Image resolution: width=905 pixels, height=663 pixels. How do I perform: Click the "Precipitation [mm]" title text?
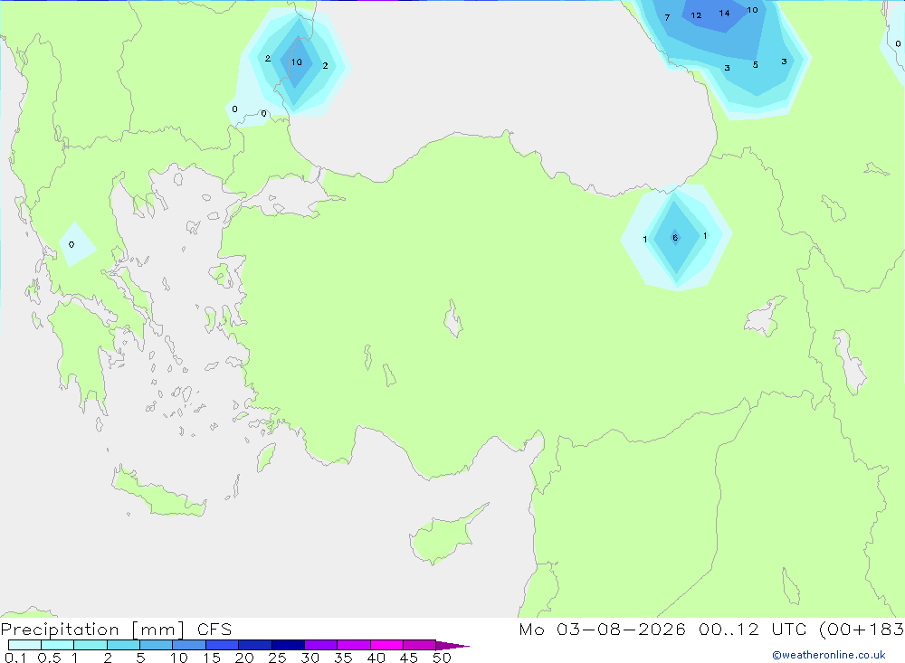[92, 630]
